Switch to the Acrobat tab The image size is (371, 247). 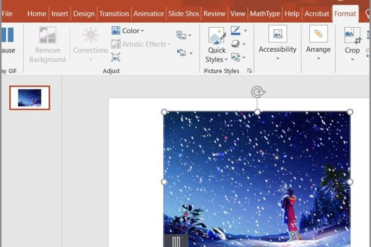[x=317, y=14]
